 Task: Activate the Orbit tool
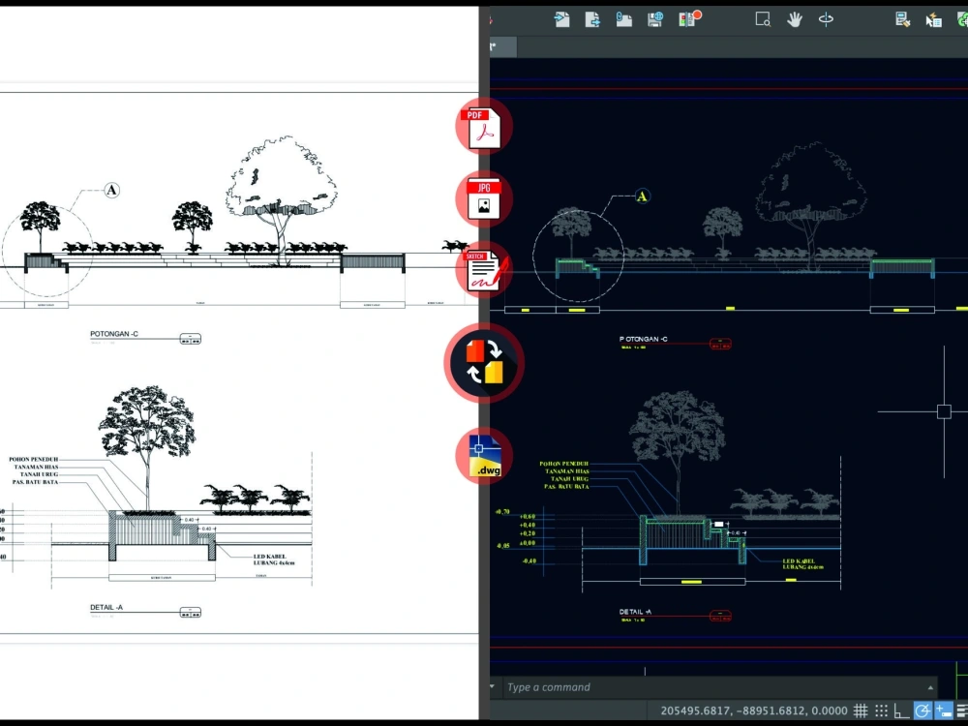[x=826, y=19]
